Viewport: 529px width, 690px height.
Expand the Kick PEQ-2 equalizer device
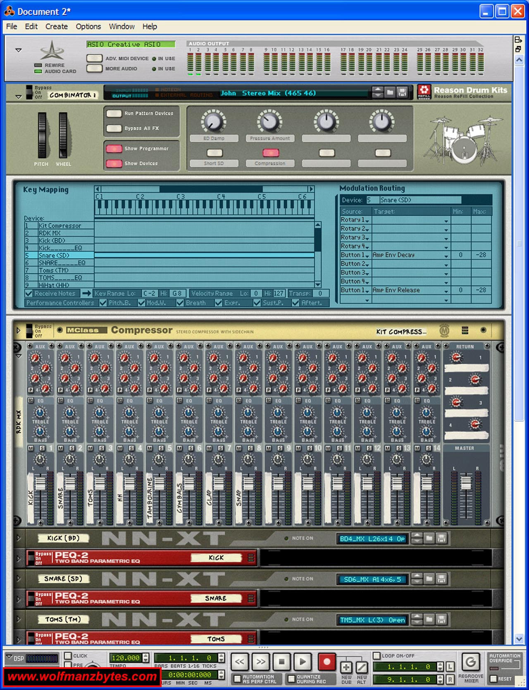(18, 558)
